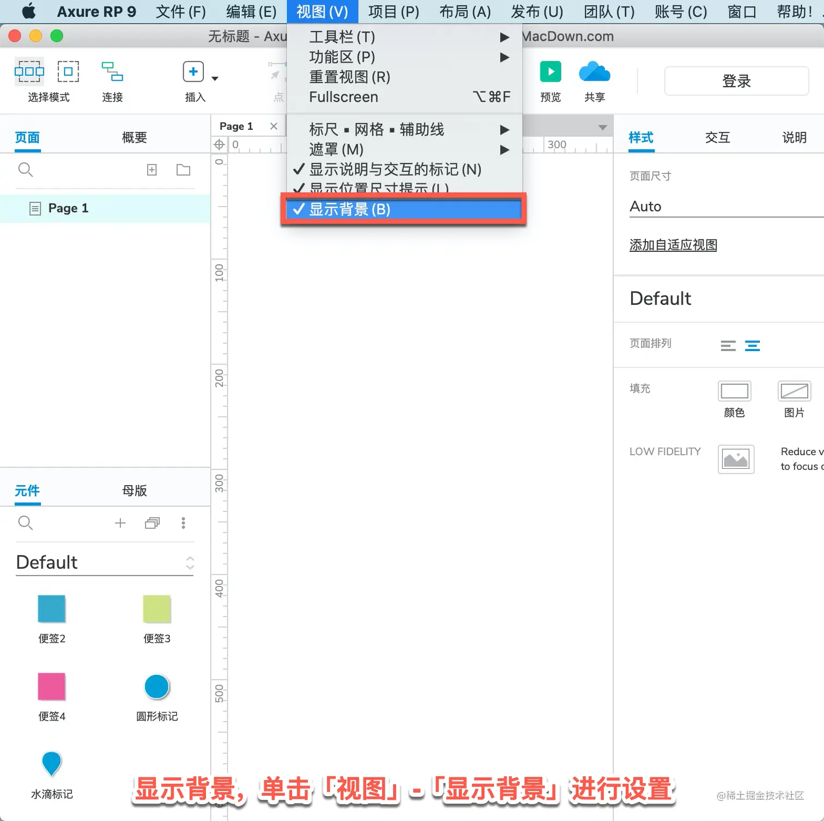Pick the 圆形标记 circle marker widget
This screenshot has height=821, width=824.
click(x=157, y=687)
